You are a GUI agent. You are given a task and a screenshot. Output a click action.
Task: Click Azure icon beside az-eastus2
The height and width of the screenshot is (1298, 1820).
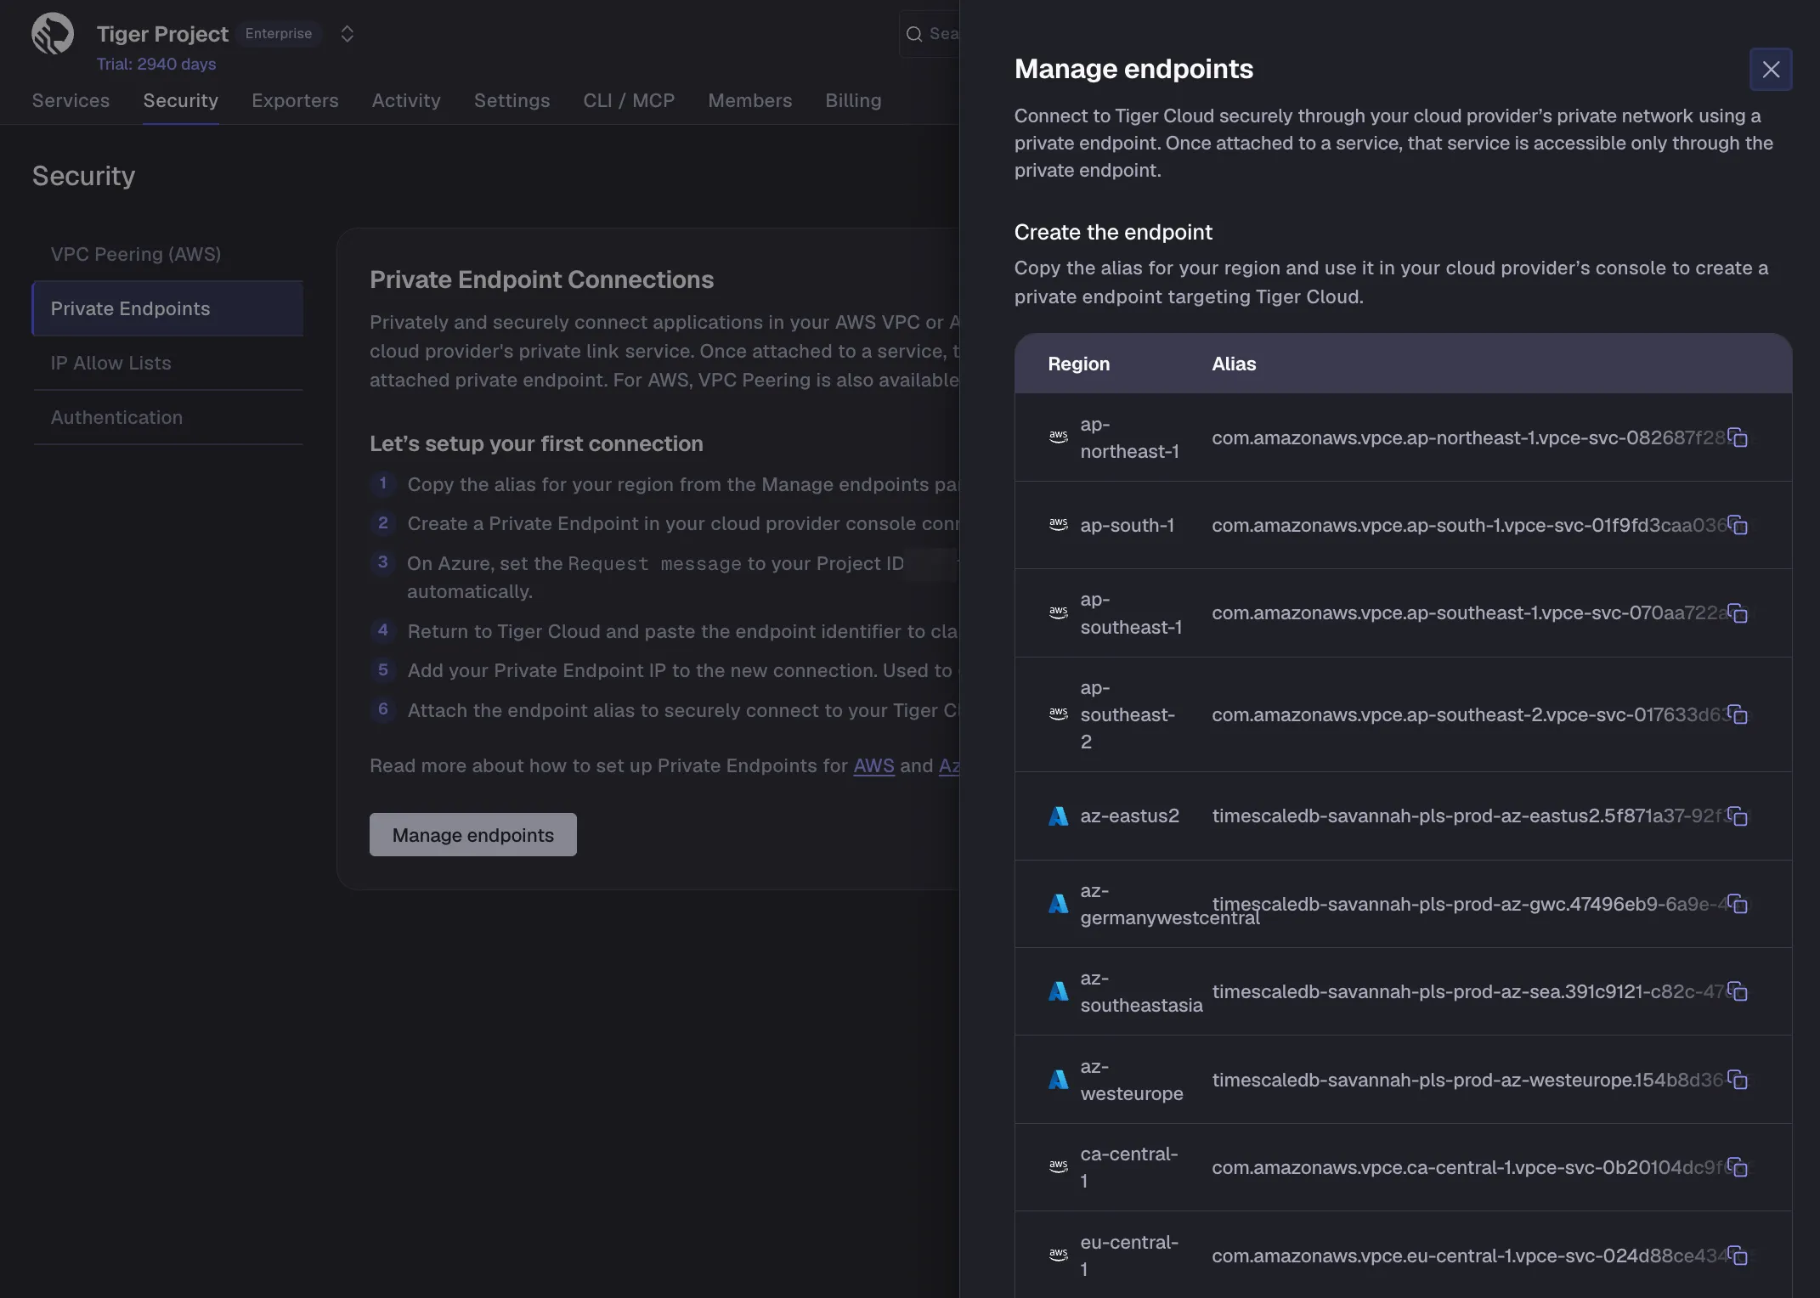pos(1058,815)
